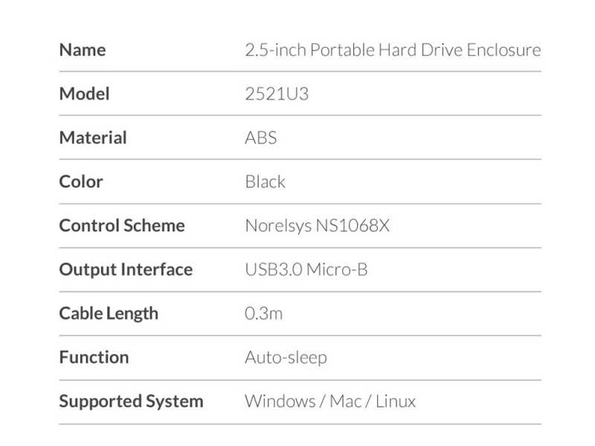Image resolution: width=595 pixels, height=446 pixels.
Task: Click the word Mac in supported systems
Action: 345,401
